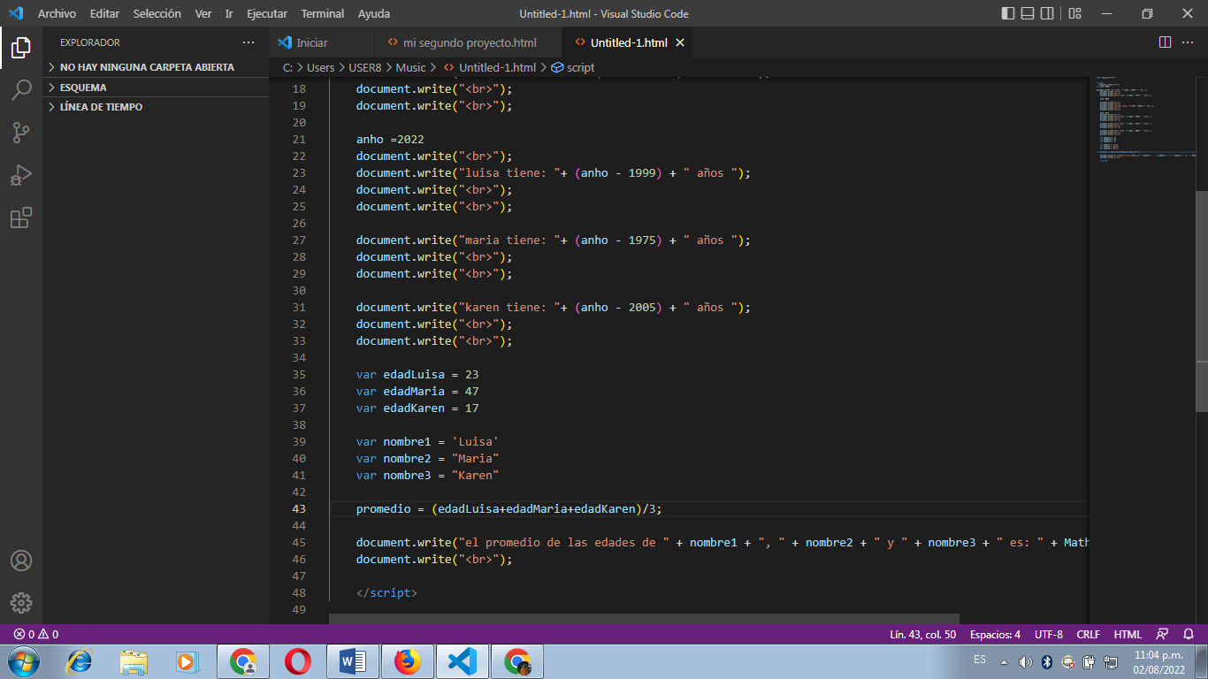Screen dimensions: 1208x679
Task: Expand the LÍNEA DE TIEMPO section
Action: point(156,107)
